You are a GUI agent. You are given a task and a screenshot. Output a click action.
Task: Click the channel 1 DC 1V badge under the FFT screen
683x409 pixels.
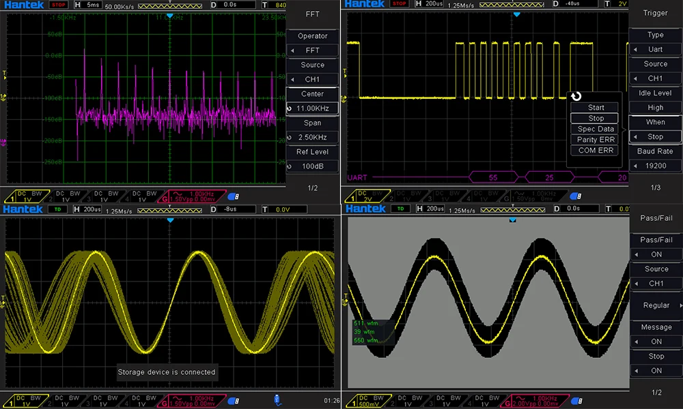point(26,196)
